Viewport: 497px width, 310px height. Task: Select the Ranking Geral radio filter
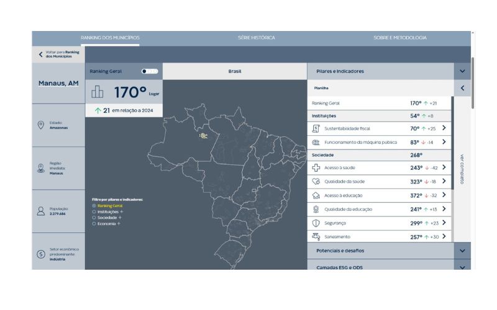pos(94,206)
